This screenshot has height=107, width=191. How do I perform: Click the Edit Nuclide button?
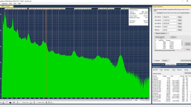pos(188,73)
